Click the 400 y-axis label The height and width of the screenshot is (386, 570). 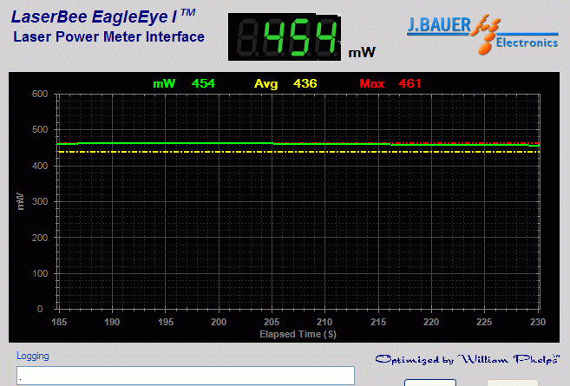click(x=40, y=166)
